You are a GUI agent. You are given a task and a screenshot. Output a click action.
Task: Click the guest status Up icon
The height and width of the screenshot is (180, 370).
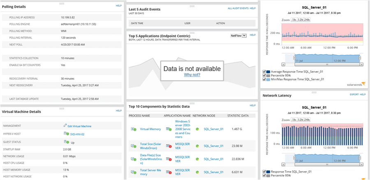point(66,142)
